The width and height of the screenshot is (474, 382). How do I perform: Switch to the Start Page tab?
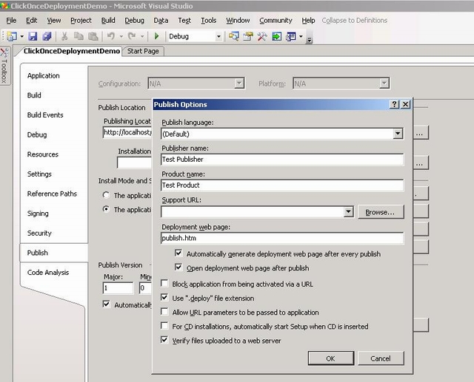point(143,51)
